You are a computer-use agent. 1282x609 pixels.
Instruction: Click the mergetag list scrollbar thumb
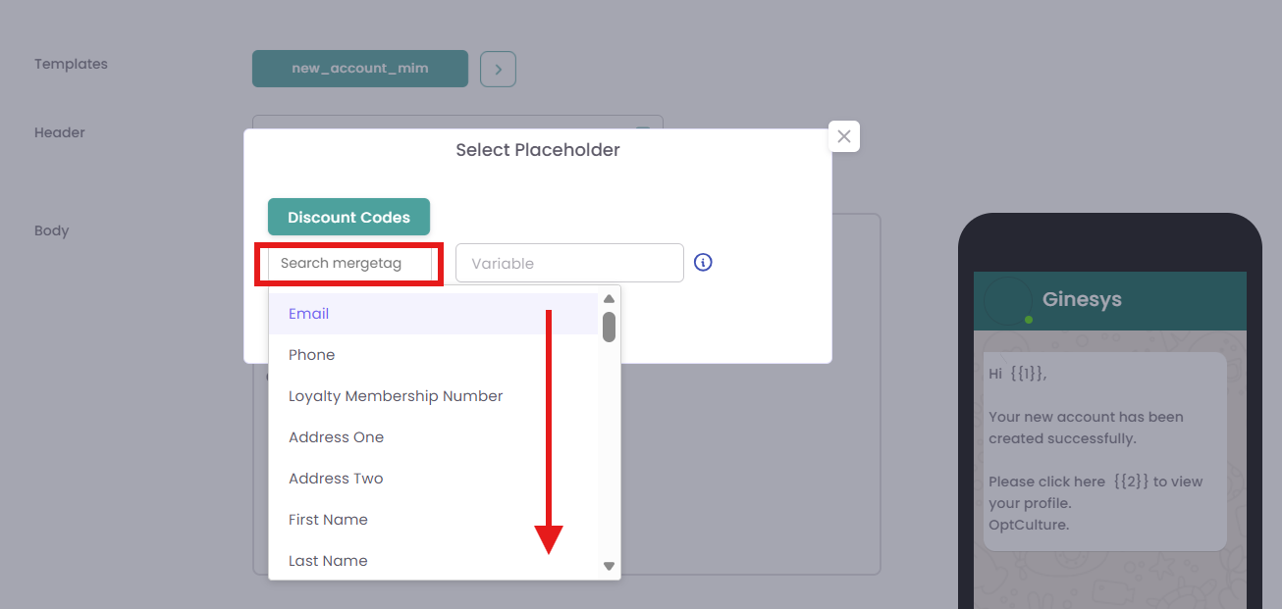pyautogui.click(x=609, y=327)
